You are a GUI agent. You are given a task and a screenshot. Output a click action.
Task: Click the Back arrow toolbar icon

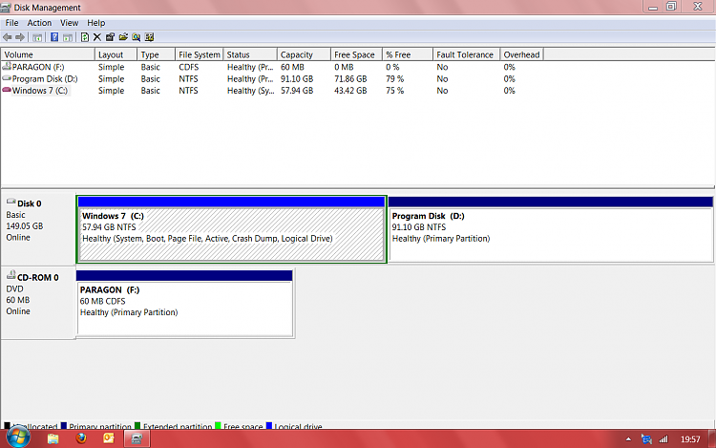coord(7,37)
